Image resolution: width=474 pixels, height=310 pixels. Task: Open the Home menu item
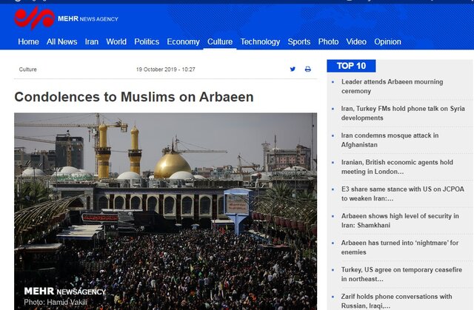click(28, 42)
